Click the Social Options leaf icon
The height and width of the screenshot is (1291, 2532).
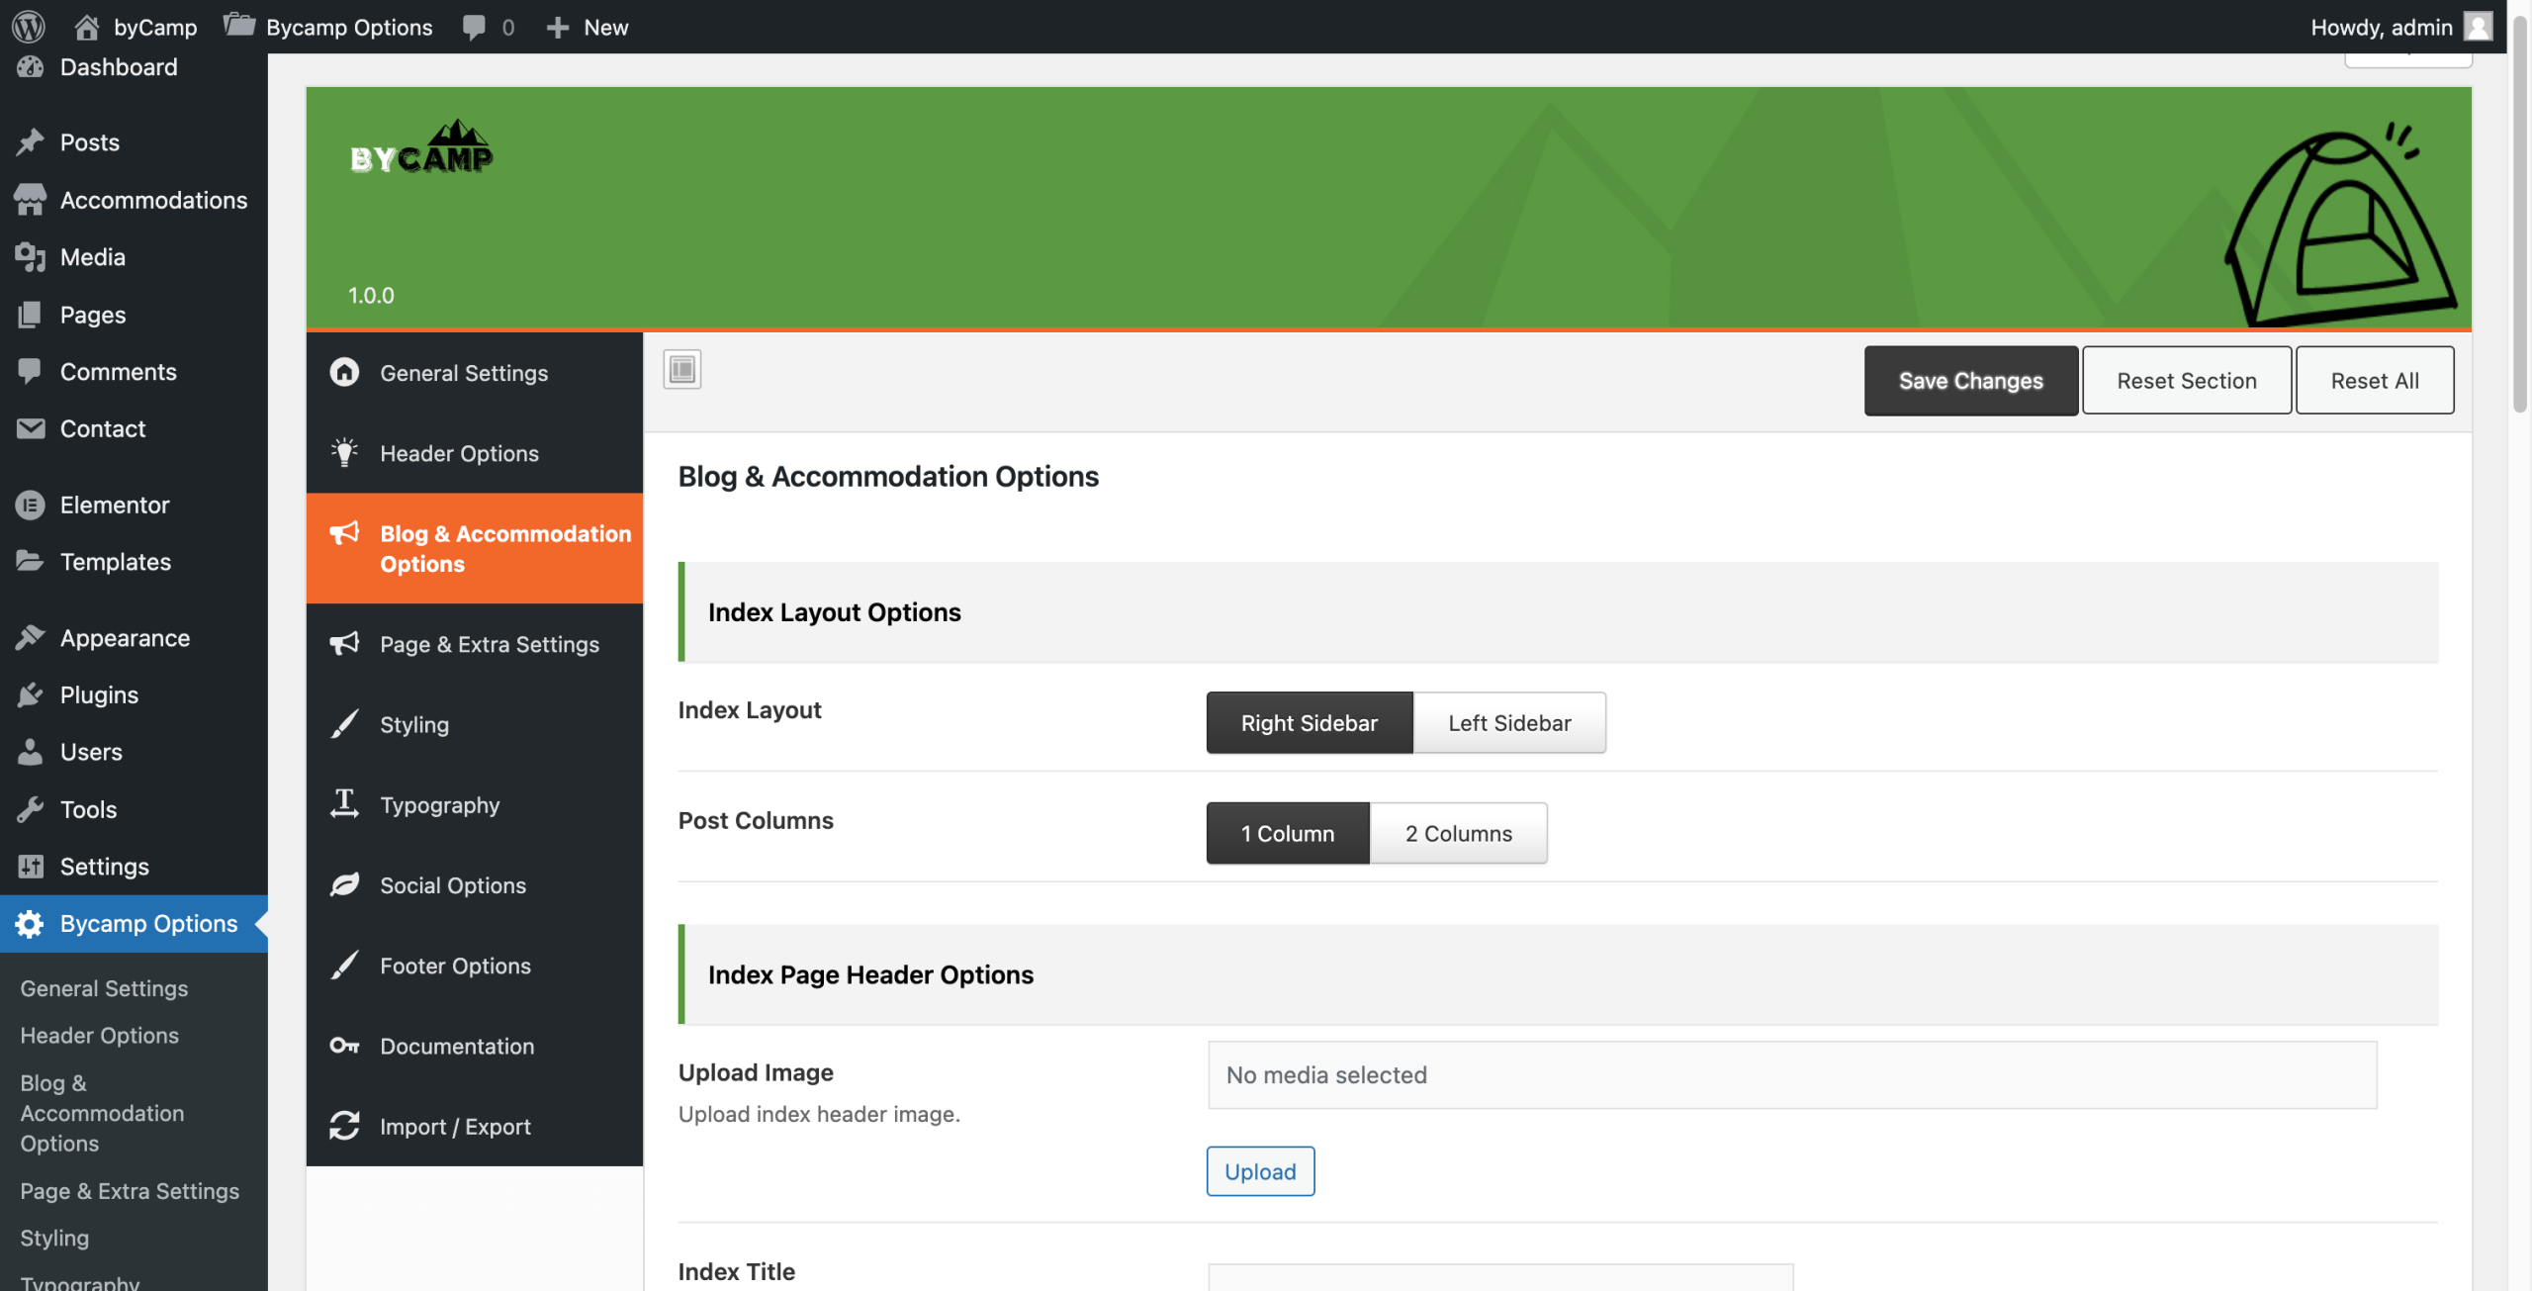(x=344, y=884)
